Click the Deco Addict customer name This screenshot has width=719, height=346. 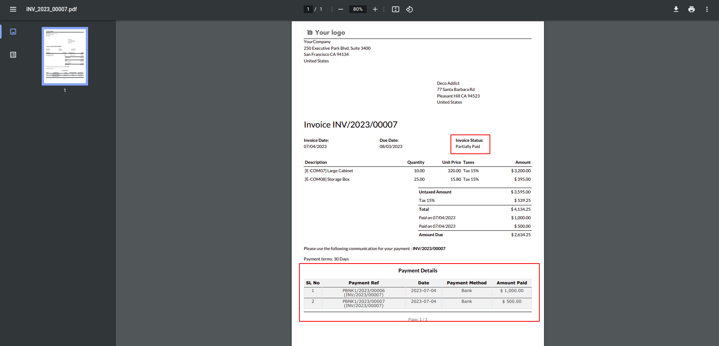coord(448,84)
